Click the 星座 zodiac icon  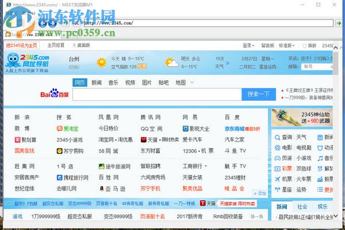[277, 189]
